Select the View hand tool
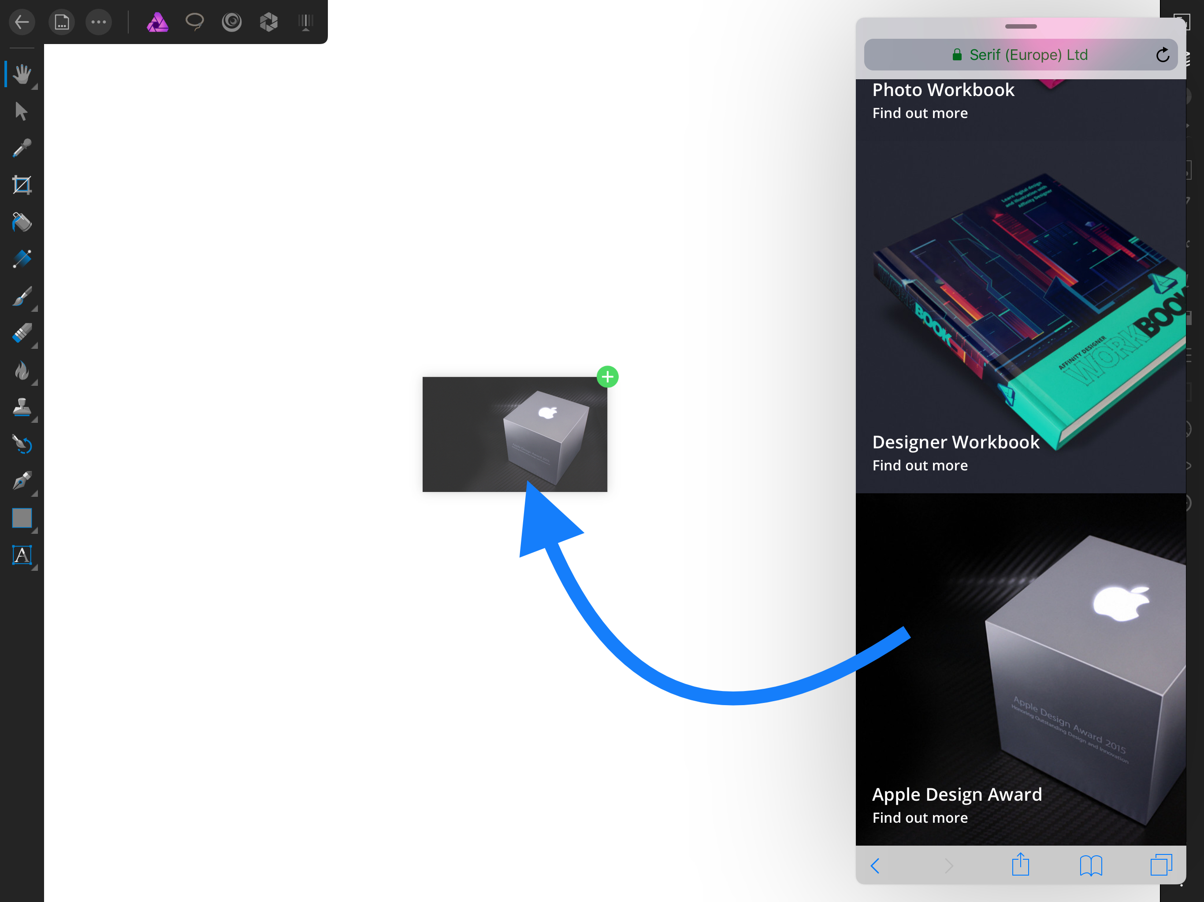Image resolution: width=1204 pixels, height=902 pixels. tap(22, 74)
